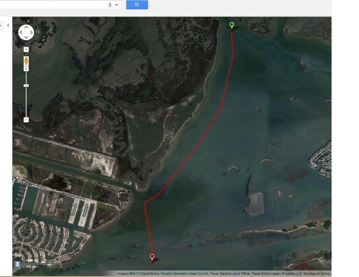Pan the map down with bottom arrow
The width and height of the screenshot is (359, 277).
pyautogui.click(x=26, y=37)
